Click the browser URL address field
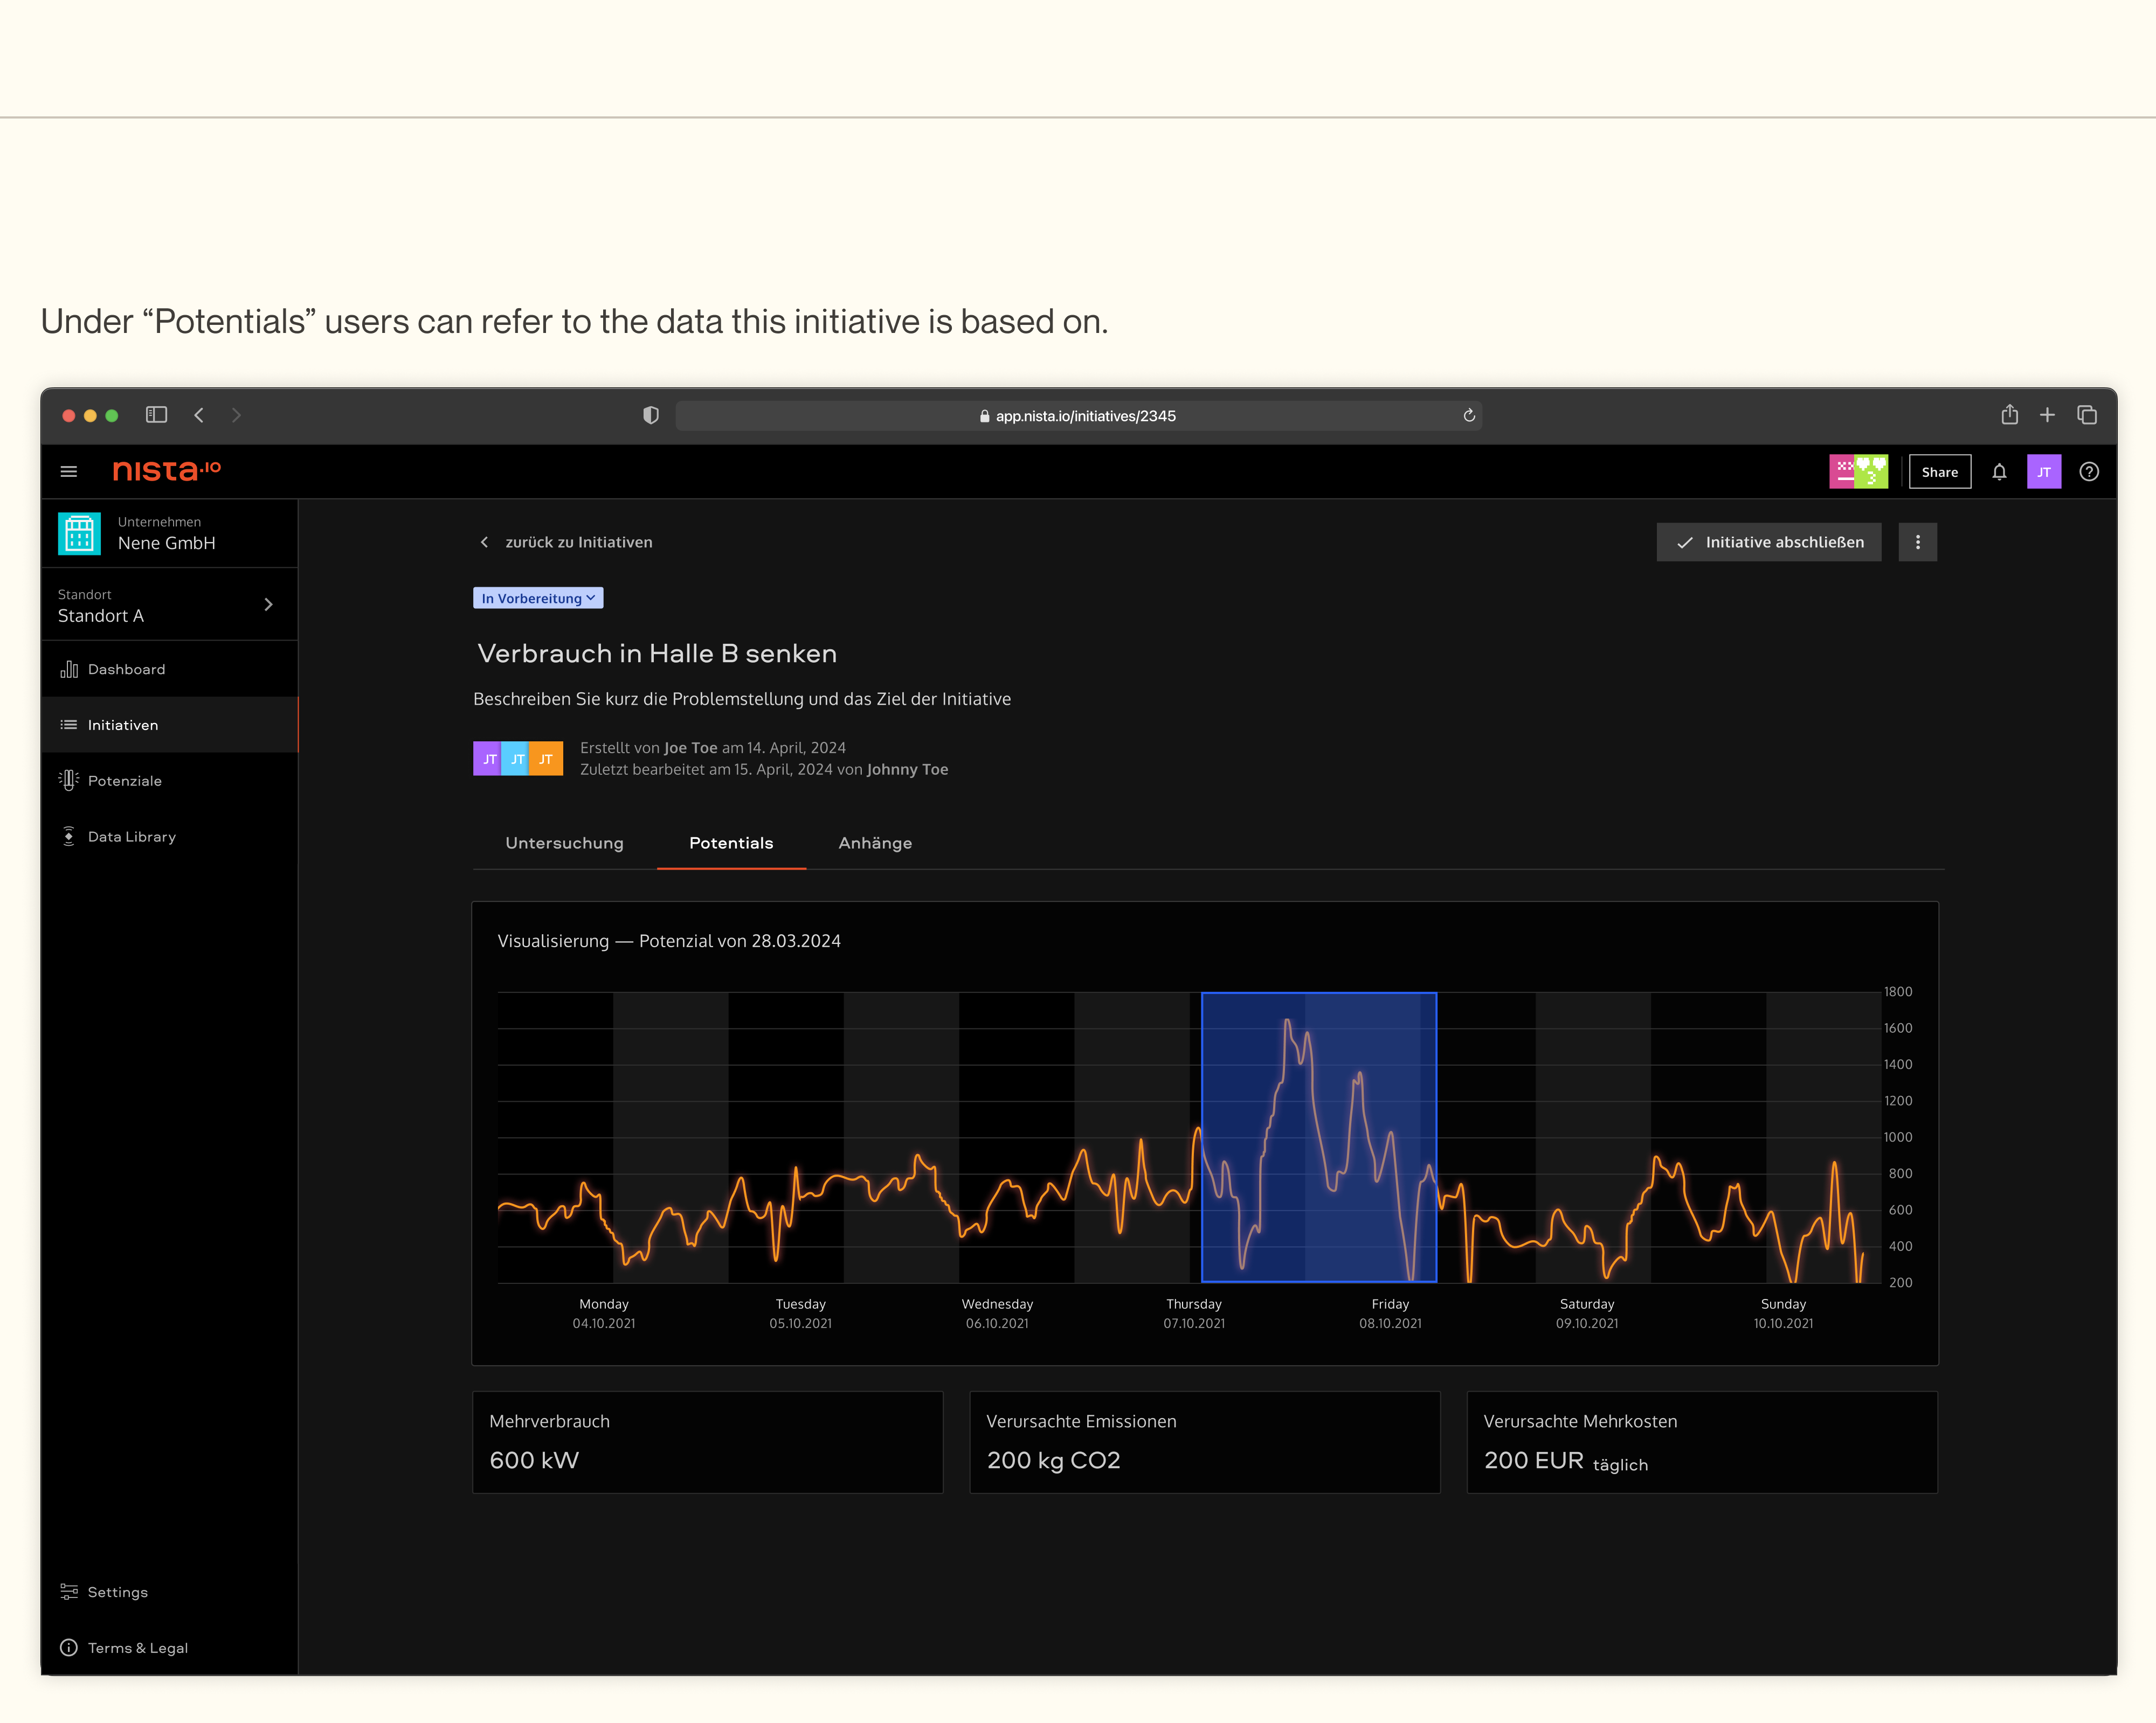This screenshot has height=1723, width=2156. (x=1078, y=416)
